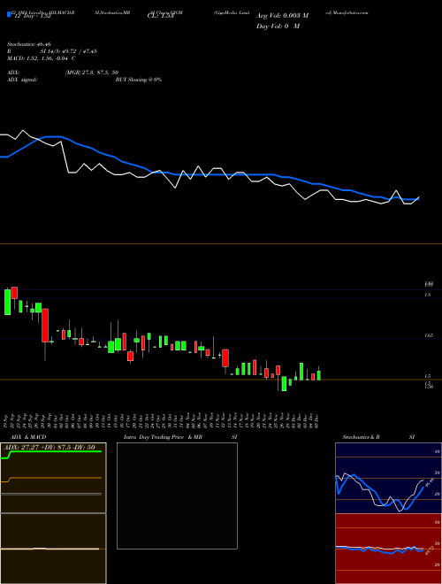This screenshot has width=442, height=584.
Task: Click the MACD lower brown panel
Action: (54, 549)
